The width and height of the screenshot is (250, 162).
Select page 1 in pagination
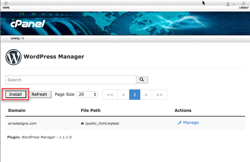(135, 95)
